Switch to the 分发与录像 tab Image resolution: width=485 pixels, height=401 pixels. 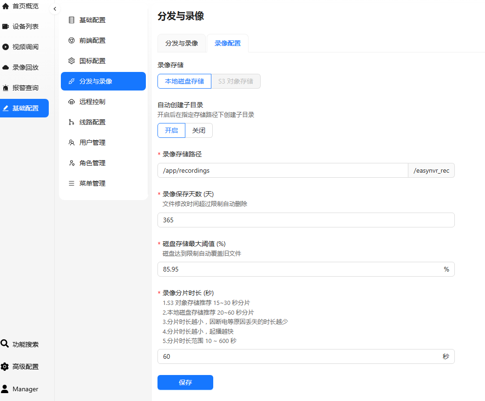182,43
